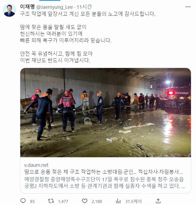Viewport: 196px width, 205px height.
Task: Retweet this post via the retweet icon
Action: pos(51,201)
